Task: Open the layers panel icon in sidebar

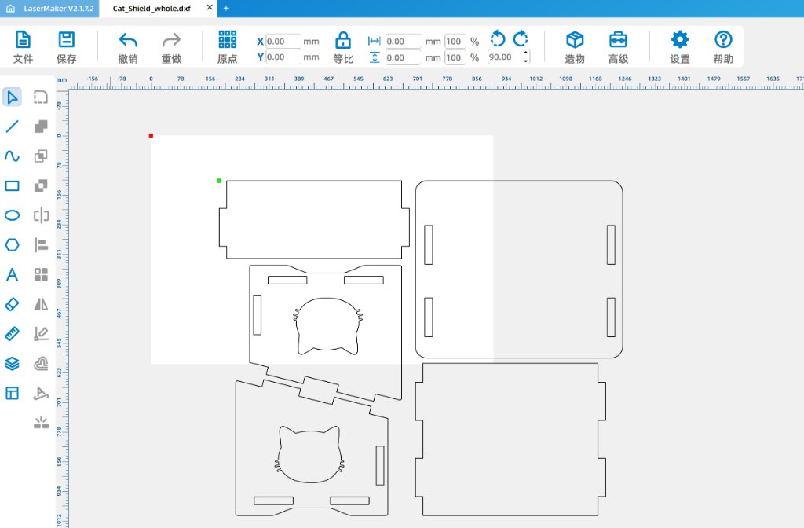Action: pyautogui.click(x=11, y=363)
